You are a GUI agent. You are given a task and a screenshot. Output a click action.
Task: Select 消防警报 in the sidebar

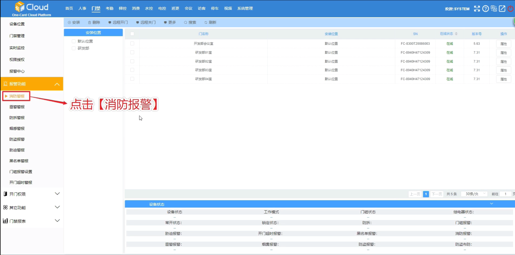(17, 96)
